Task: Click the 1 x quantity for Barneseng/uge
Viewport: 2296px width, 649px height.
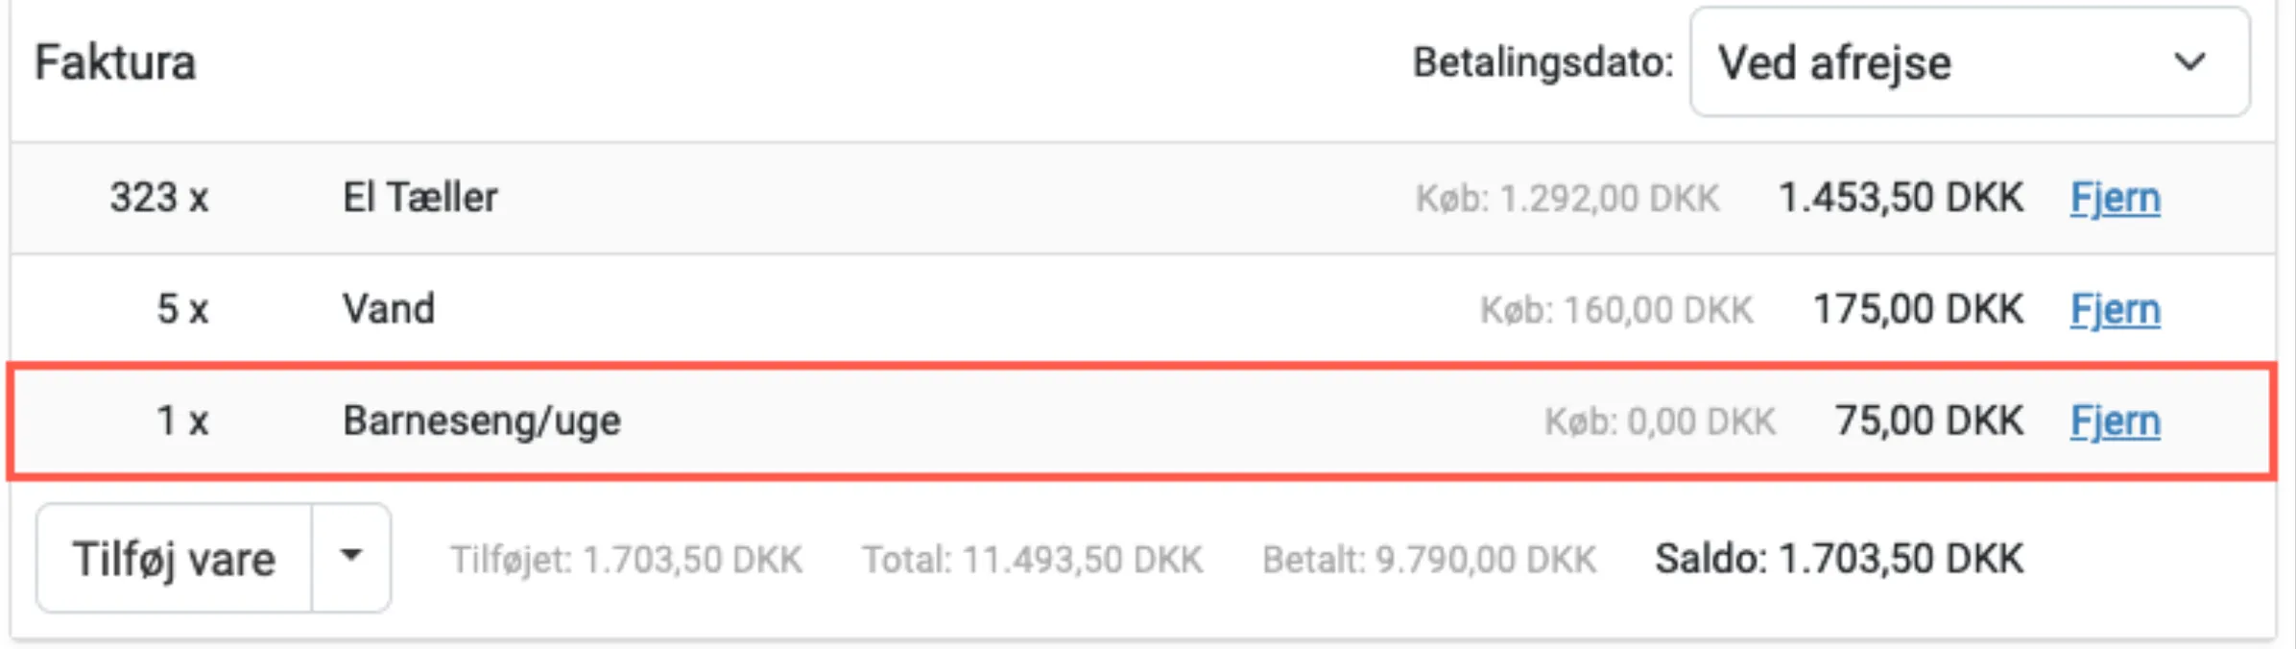Action: pyautogui.click(x=182, y=421)
